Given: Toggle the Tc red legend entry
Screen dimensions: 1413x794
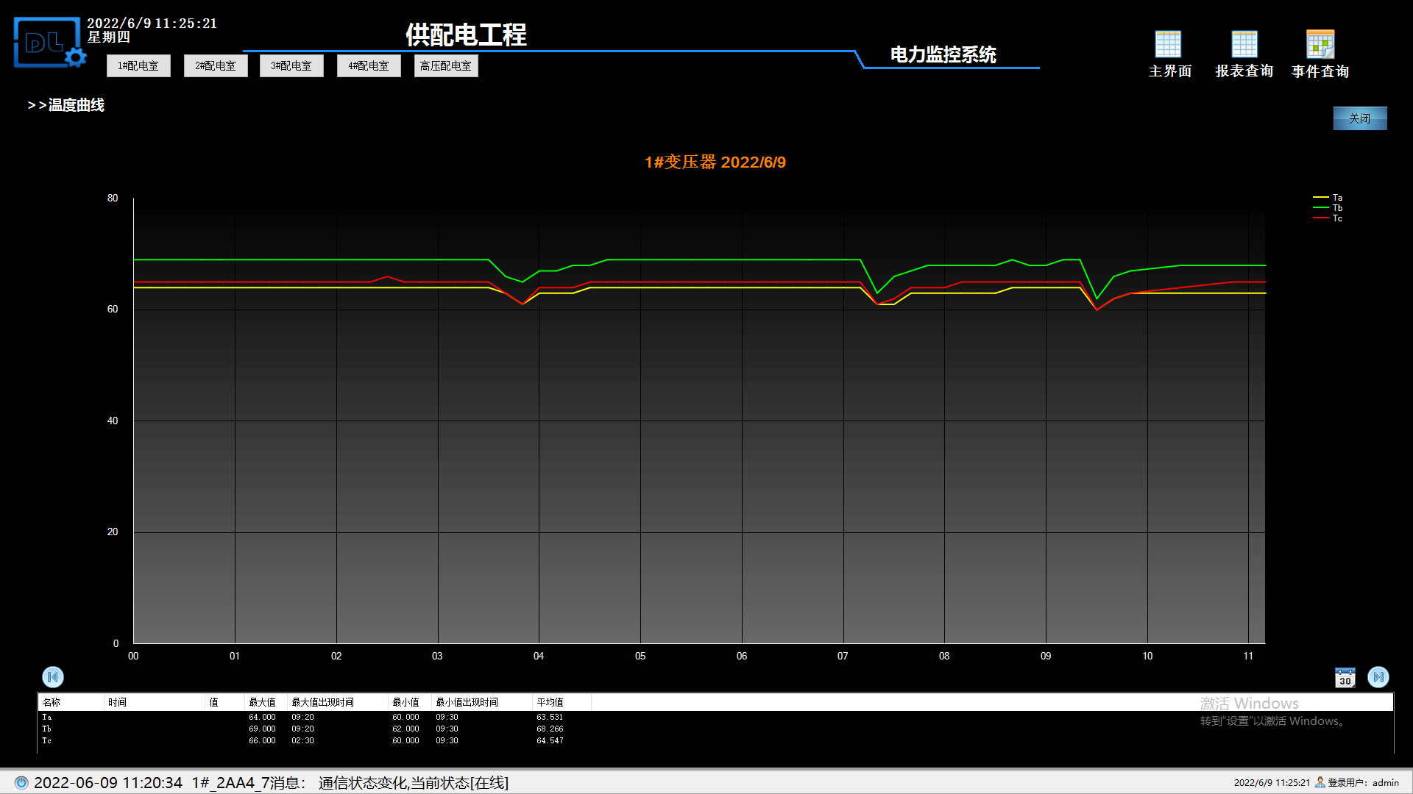Looking at the screenshot, I should tap(1328, 218).
